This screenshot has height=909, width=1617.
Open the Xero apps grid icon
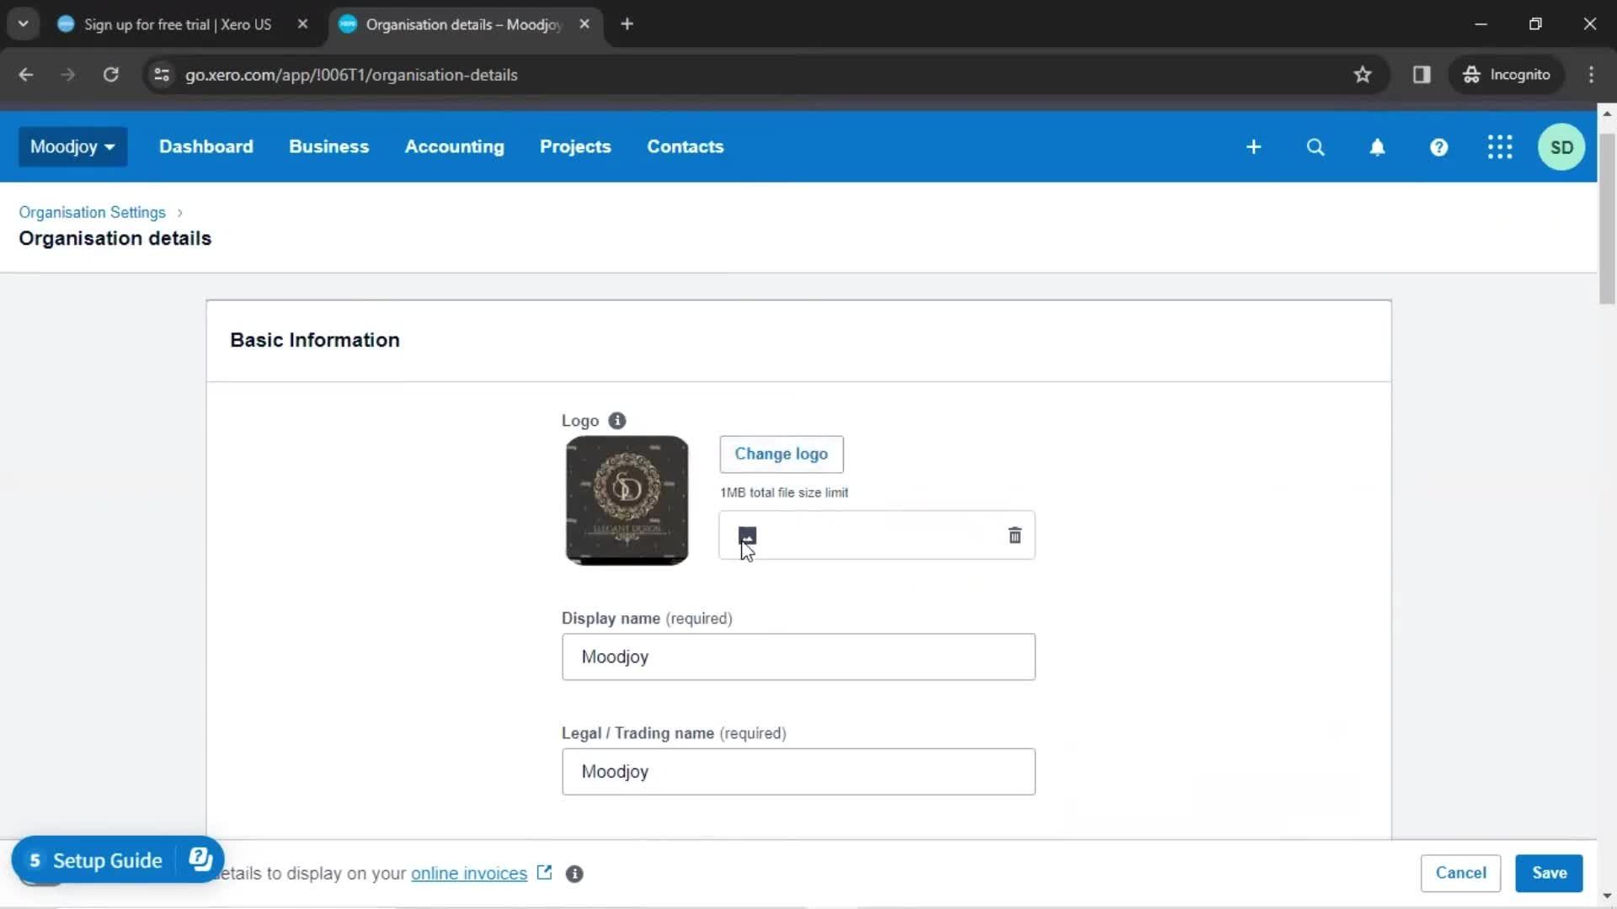point(1500,147)
